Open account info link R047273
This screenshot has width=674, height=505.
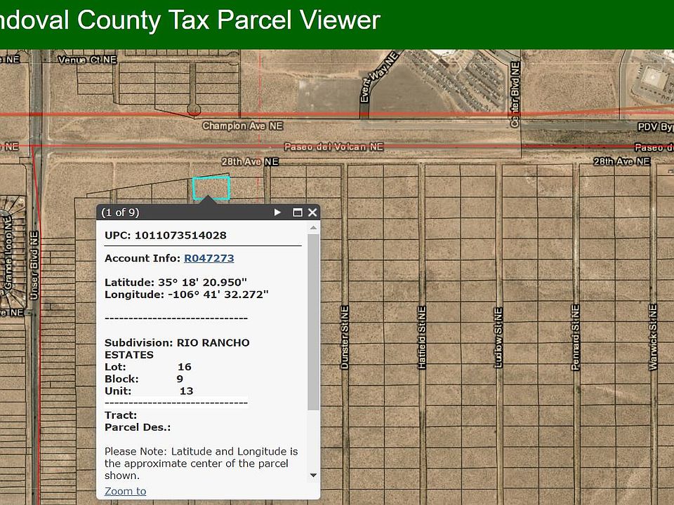coord(209,258)
